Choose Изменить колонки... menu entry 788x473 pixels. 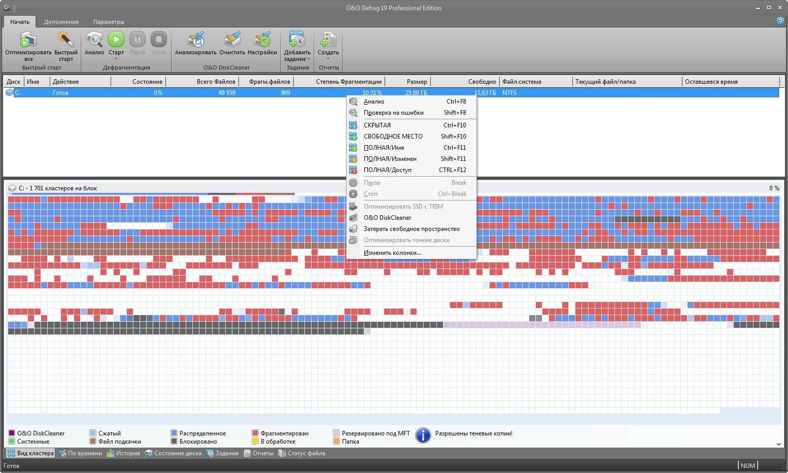(x=412, y=253)
